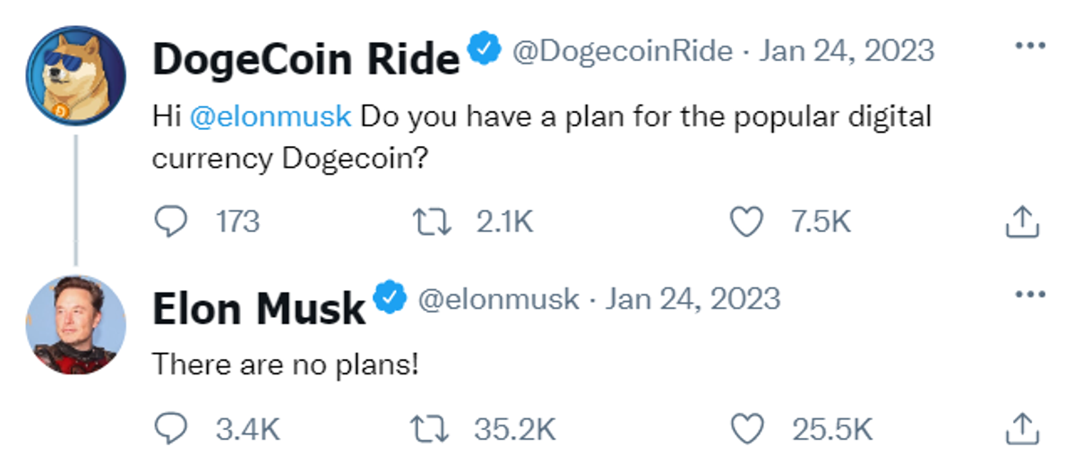
Task: Open more options for Elon Musk tweet
Action: click(x=1029, y=295)
